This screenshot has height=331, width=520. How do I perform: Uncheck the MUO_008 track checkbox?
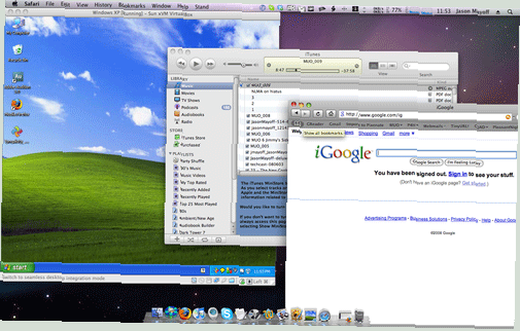tap(248, 116)
